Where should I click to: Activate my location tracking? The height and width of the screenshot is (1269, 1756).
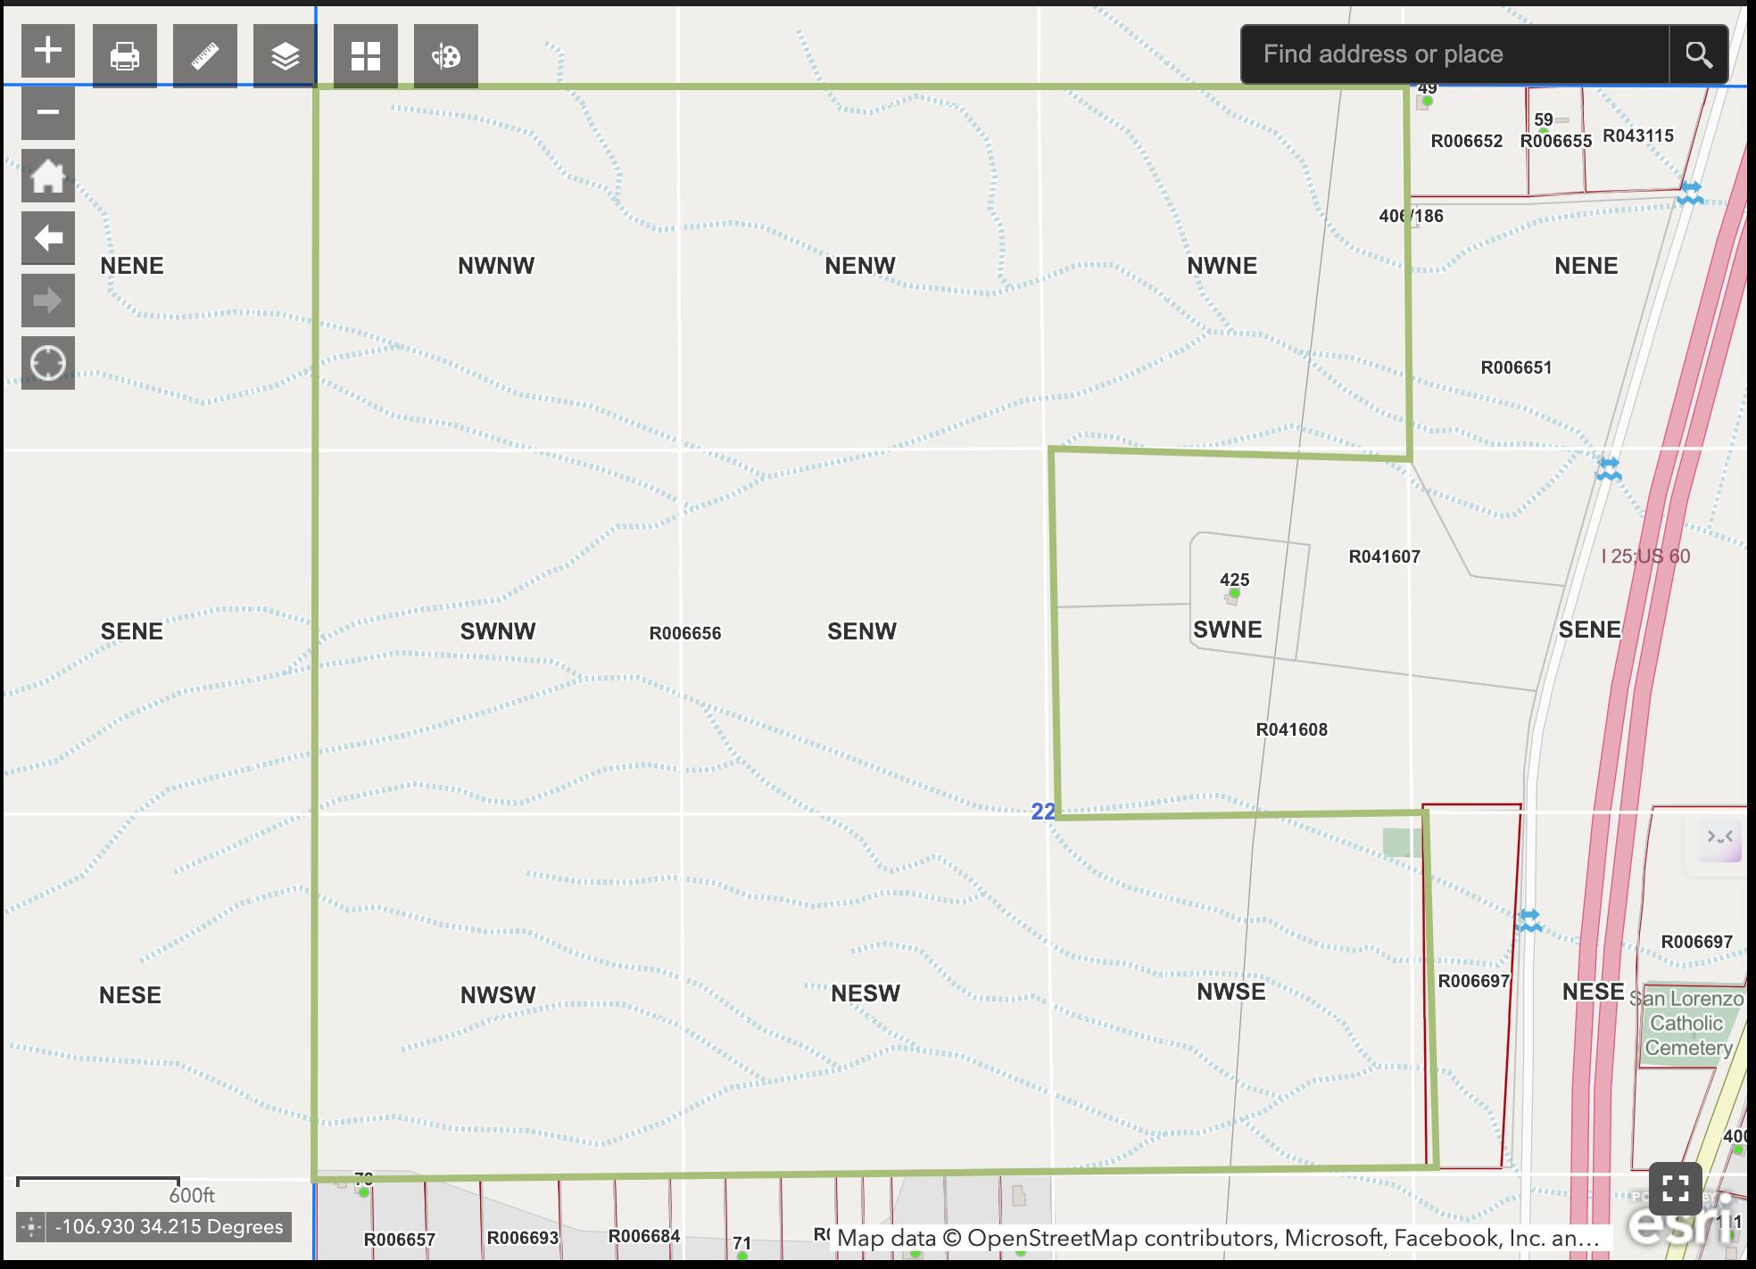[x=47, y=361]
